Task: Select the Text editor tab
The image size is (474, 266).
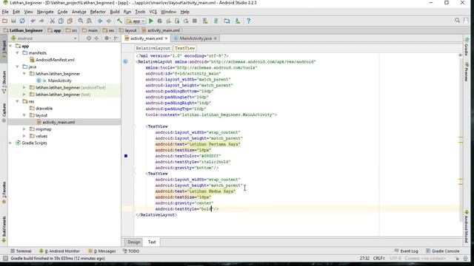Action: (152, 242)
